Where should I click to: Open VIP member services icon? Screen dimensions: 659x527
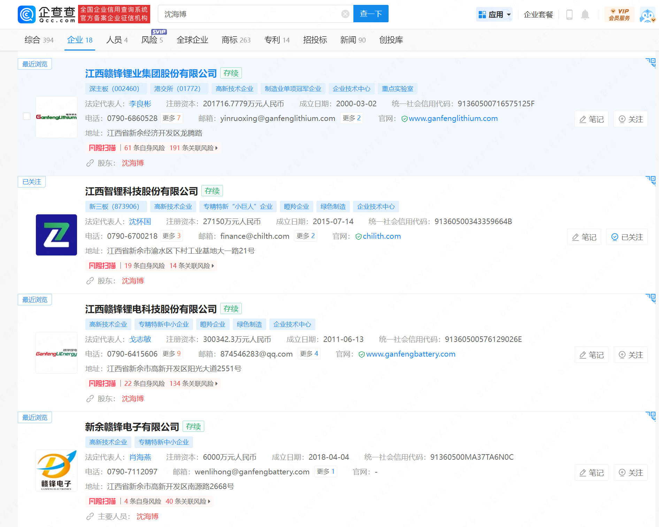pos(619,15)
